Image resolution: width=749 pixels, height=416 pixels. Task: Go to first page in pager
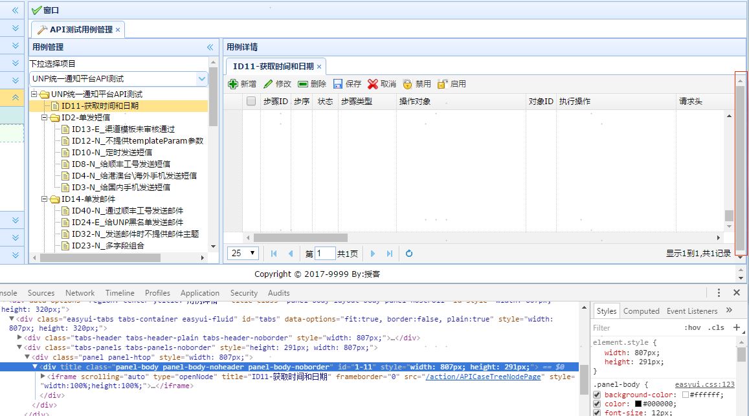274,254
